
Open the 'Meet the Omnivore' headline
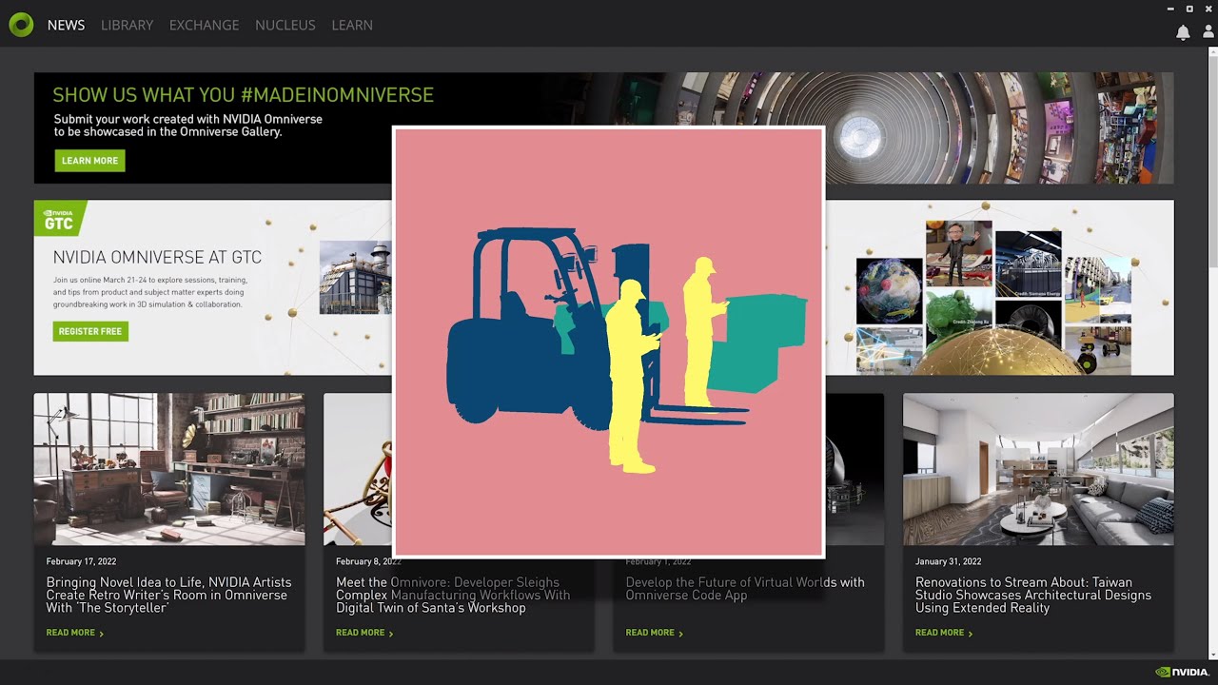(453, 595)
